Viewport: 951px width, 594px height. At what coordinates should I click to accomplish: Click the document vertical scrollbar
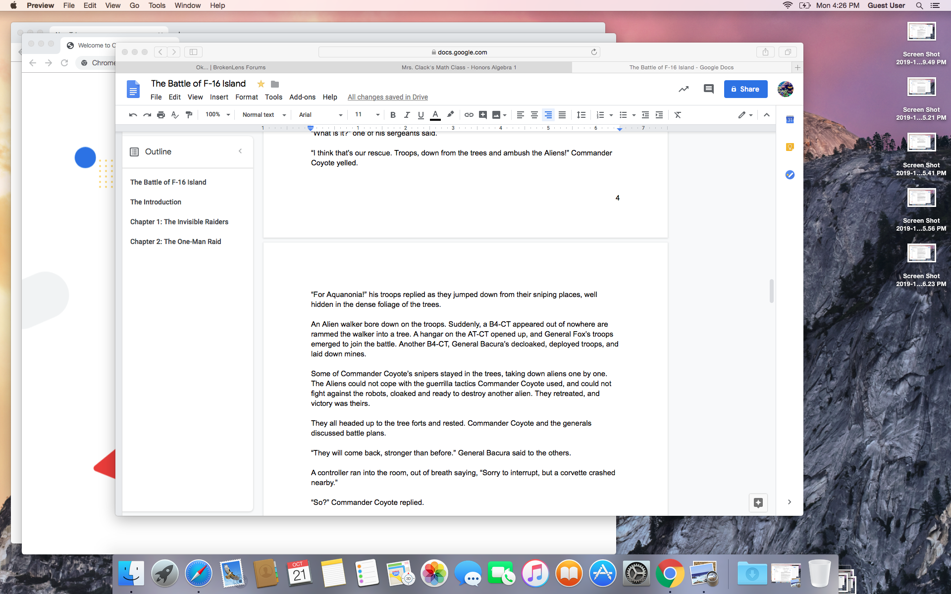click(x=772, y=291)
